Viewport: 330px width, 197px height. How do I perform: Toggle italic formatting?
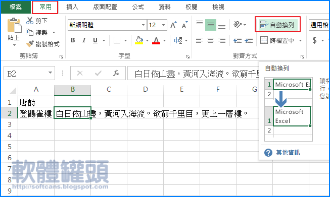click(84, 40)
